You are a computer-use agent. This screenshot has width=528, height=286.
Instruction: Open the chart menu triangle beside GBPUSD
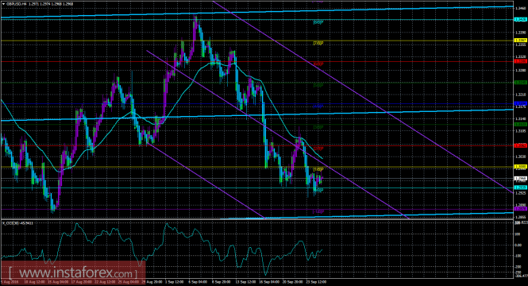pyautogui.click(x=2, y=4)
